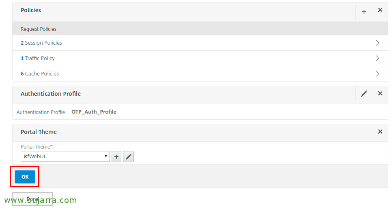Remove the Portal Theme section
Screen dimensions: 392x209
(x=380, y=131)
